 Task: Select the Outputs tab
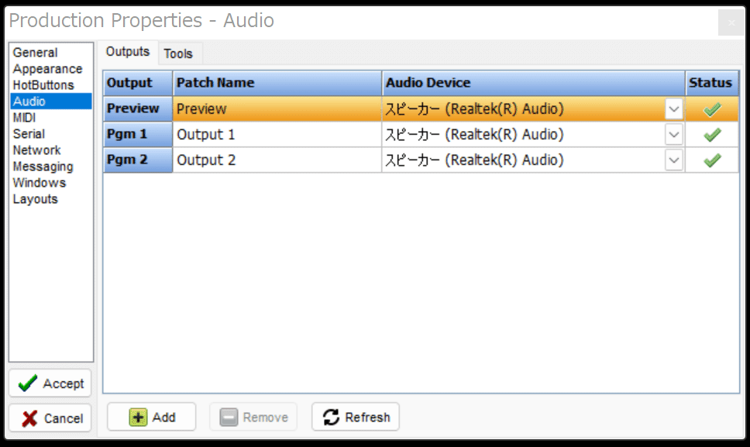(128, 52)
